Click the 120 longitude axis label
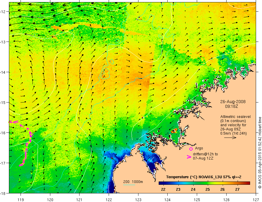The width and height of the screenshot is (262, 202). (50, 200)
